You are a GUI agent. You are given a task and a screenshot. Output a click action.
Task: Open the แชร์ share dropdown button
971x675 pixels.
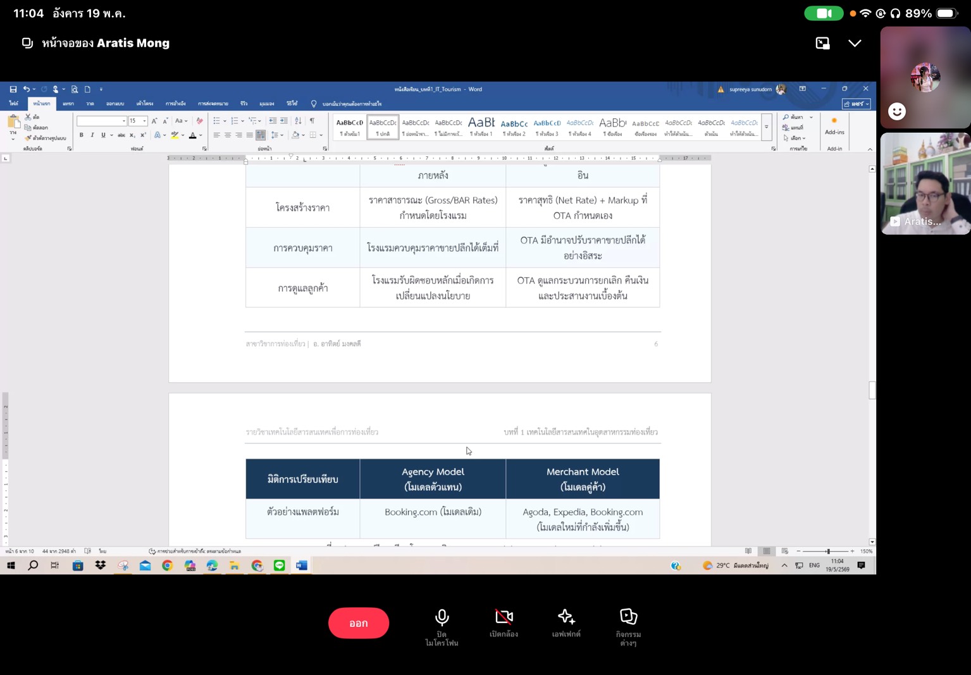click(x=857, y=104)
